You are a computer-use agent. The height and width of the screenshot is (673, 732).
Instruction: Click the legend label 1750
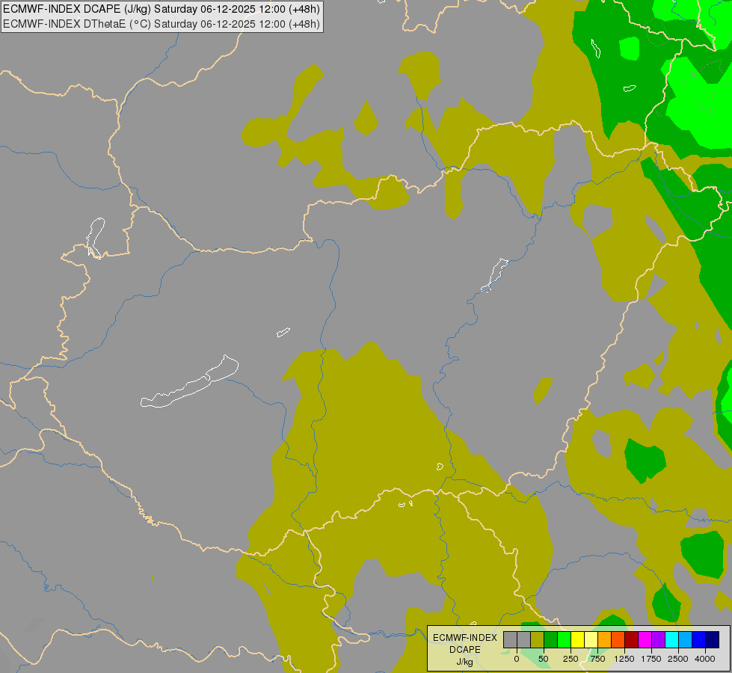[651, 659]
